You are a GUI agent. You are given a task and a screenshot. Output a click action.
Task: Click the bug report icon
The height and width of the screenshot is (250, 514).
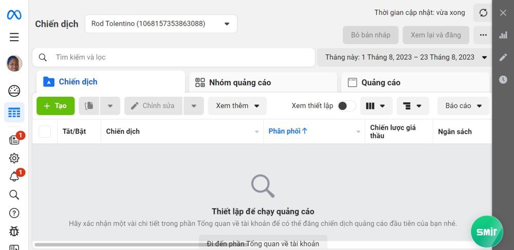pyautogui.click(x=14, y=231)
